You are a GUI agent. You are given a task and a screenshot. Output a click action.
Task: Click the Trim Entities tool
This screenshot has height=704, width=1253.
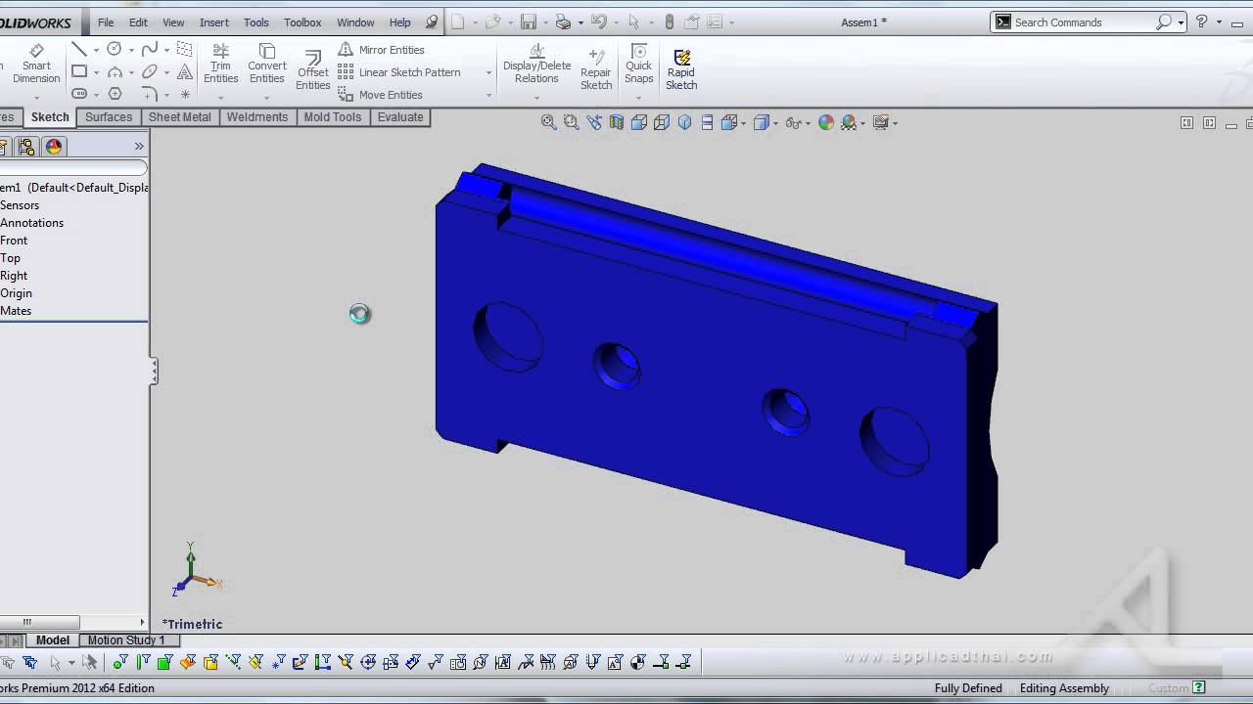tap(220, 65)
